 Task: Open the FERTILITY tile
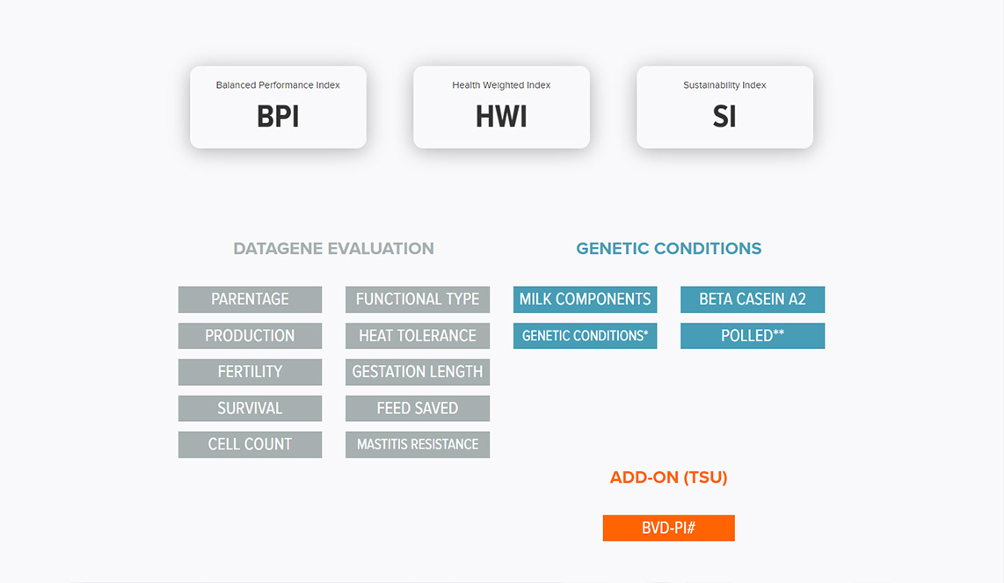pyautogui.click(x=250, y=372)
